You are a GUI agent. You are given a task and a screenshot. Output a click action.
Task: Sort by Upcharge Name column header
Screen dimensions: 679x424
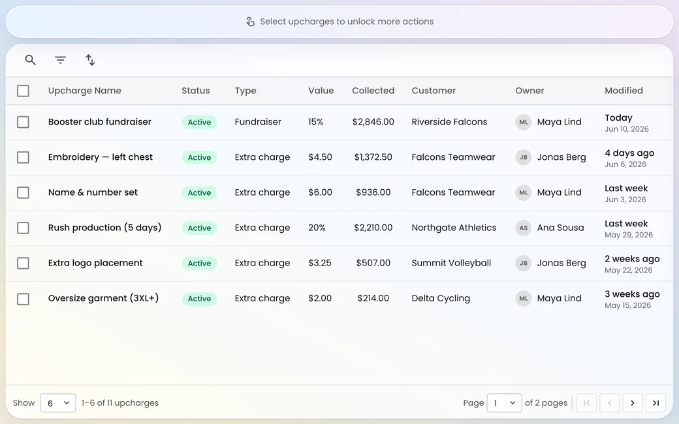[84, 91]
